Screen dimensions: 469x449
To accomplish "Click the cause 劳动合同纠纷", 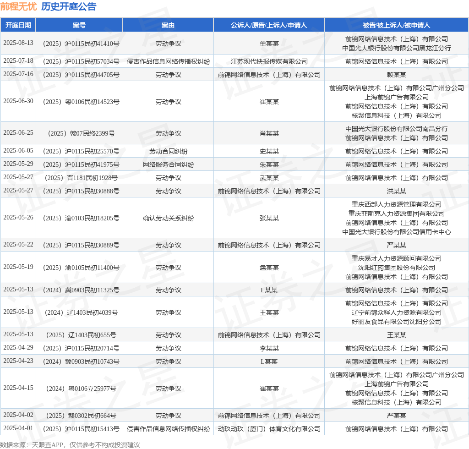I will 169,151.
